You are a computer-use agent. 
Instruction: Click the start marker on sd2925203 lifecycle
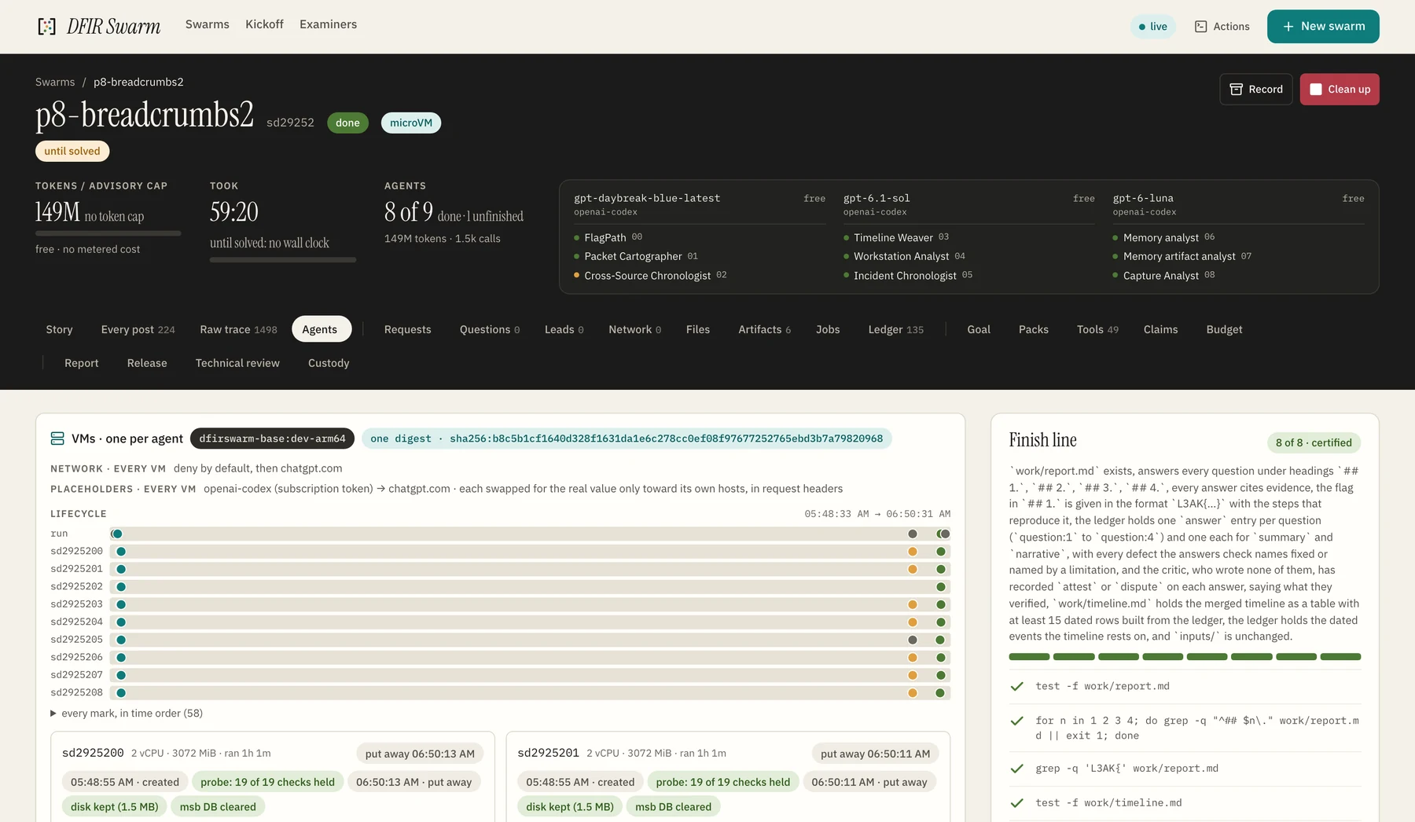click(x=121, y=604)
